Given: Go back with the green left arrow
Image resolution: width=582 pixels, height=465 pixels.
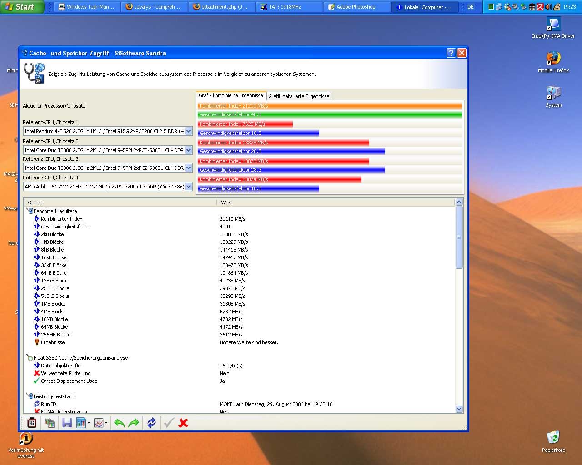Looking at the screenshot, I should [119, 423].
